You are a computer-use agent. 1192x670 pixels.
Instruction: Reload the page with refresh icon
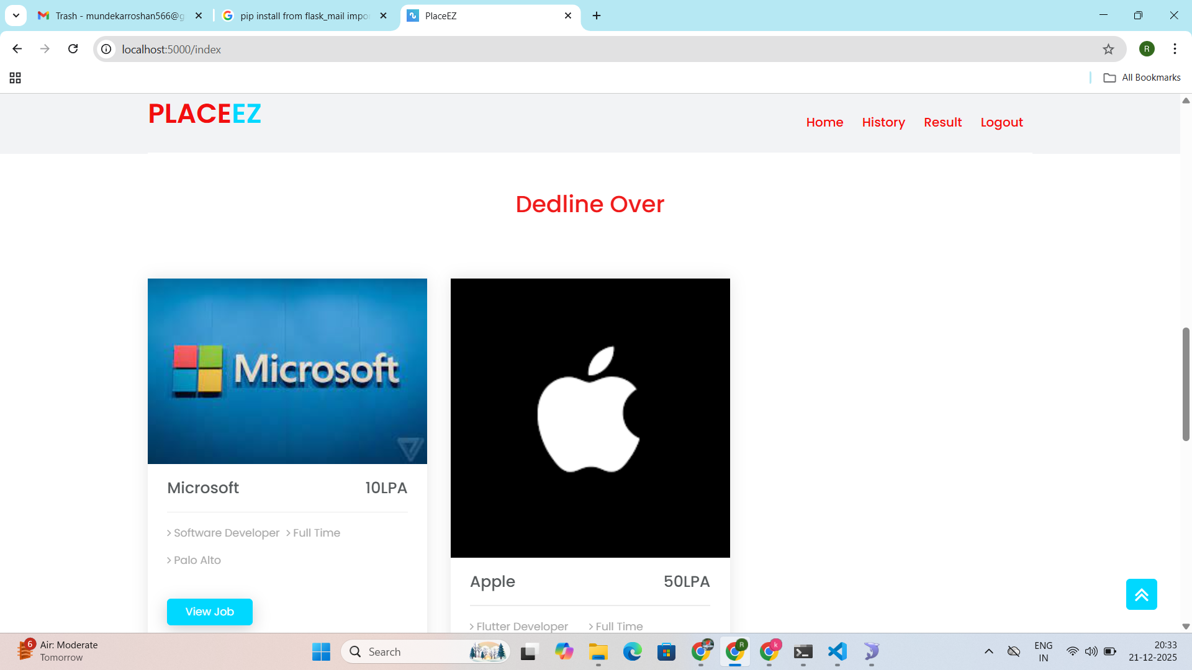[73, 49]
